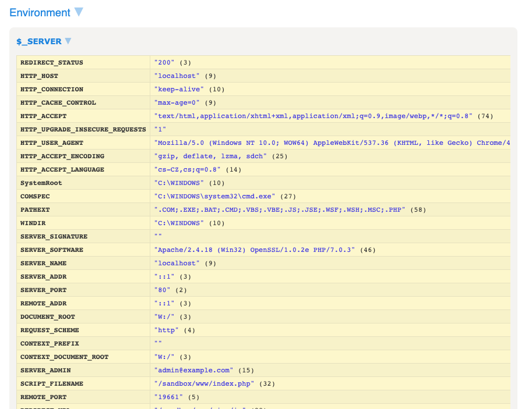Click the SERVER_PORT key
The image size is (525, 409).
pyautogui.click(x=43, y=290)
